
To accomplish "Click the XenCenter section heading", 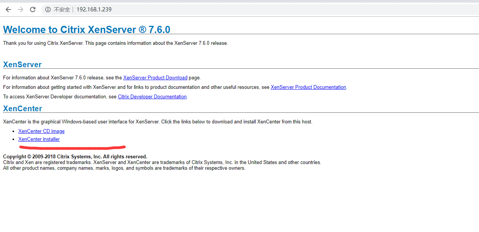I will click(x=22, y=109).
